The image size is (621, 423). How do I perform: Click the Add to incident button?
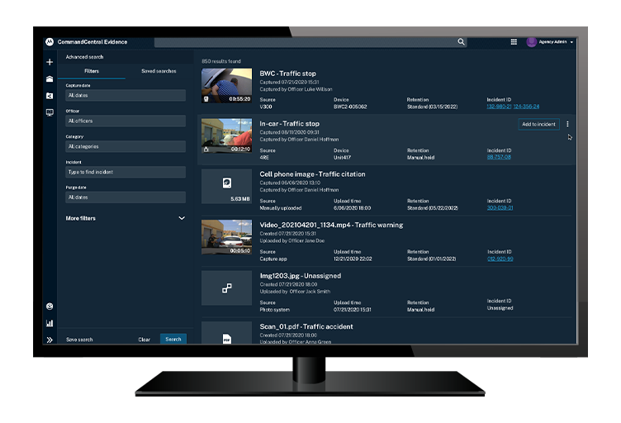click(538, 124)
